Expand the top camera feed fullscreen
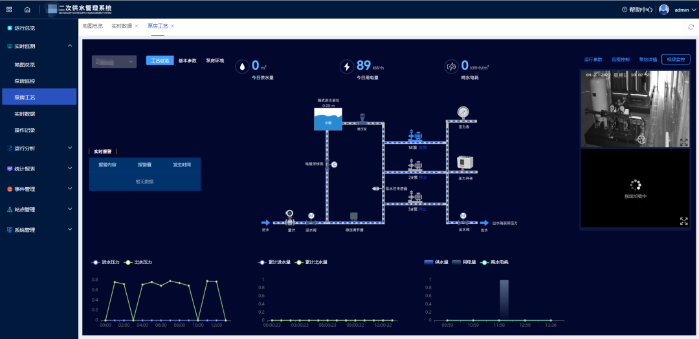 tap(684, 142)
